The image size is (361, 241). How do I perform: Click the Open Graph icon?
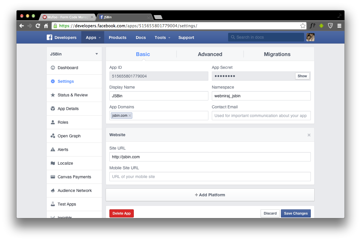[53, 136]
